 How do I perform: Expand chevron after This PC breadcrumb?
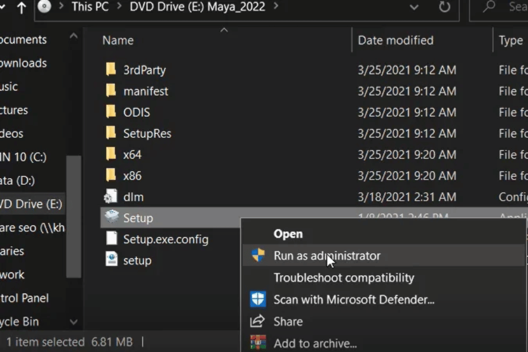119,7
